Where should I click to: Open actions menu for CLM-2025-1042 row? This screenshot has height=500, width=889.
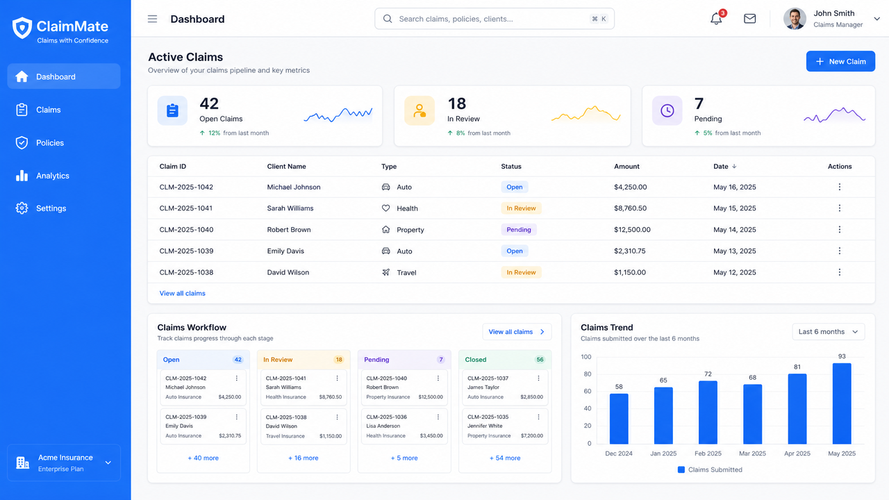(839, 187)
